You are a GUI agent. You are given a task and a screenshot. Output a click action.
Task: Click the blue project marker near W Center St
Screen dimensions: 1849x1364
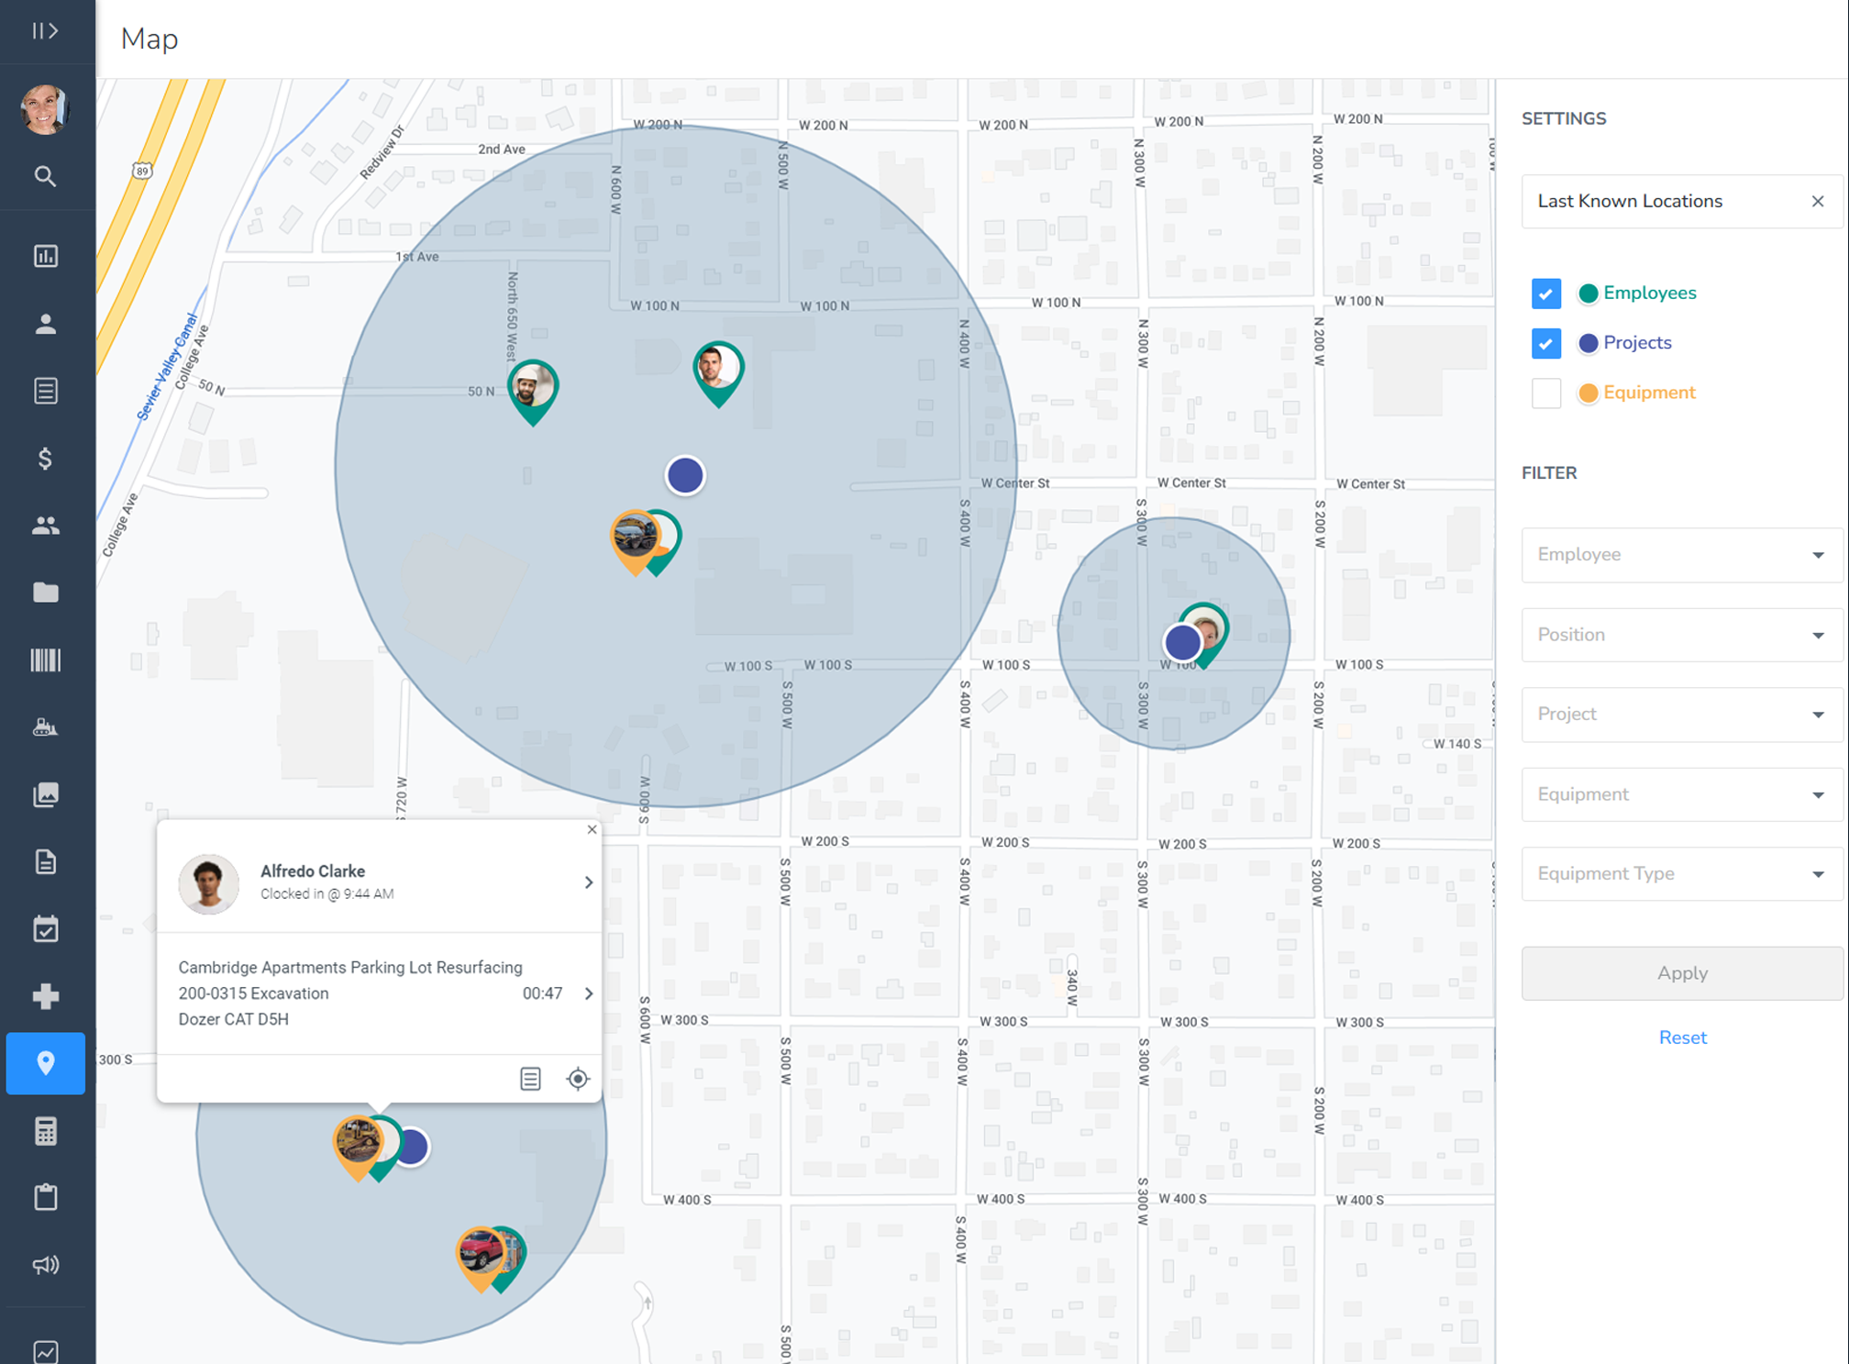pyautogui.click(x=685, y=475)
